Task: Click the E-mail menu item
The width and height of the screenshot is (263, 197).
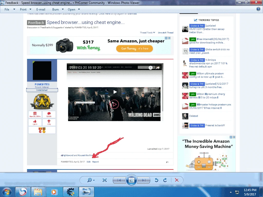Action: coord(41,9)
